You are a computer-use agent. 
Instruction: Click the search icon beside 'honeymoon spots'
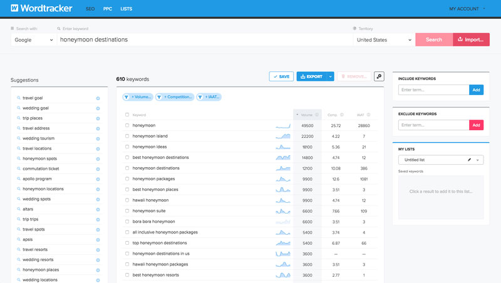coord(18,158)
